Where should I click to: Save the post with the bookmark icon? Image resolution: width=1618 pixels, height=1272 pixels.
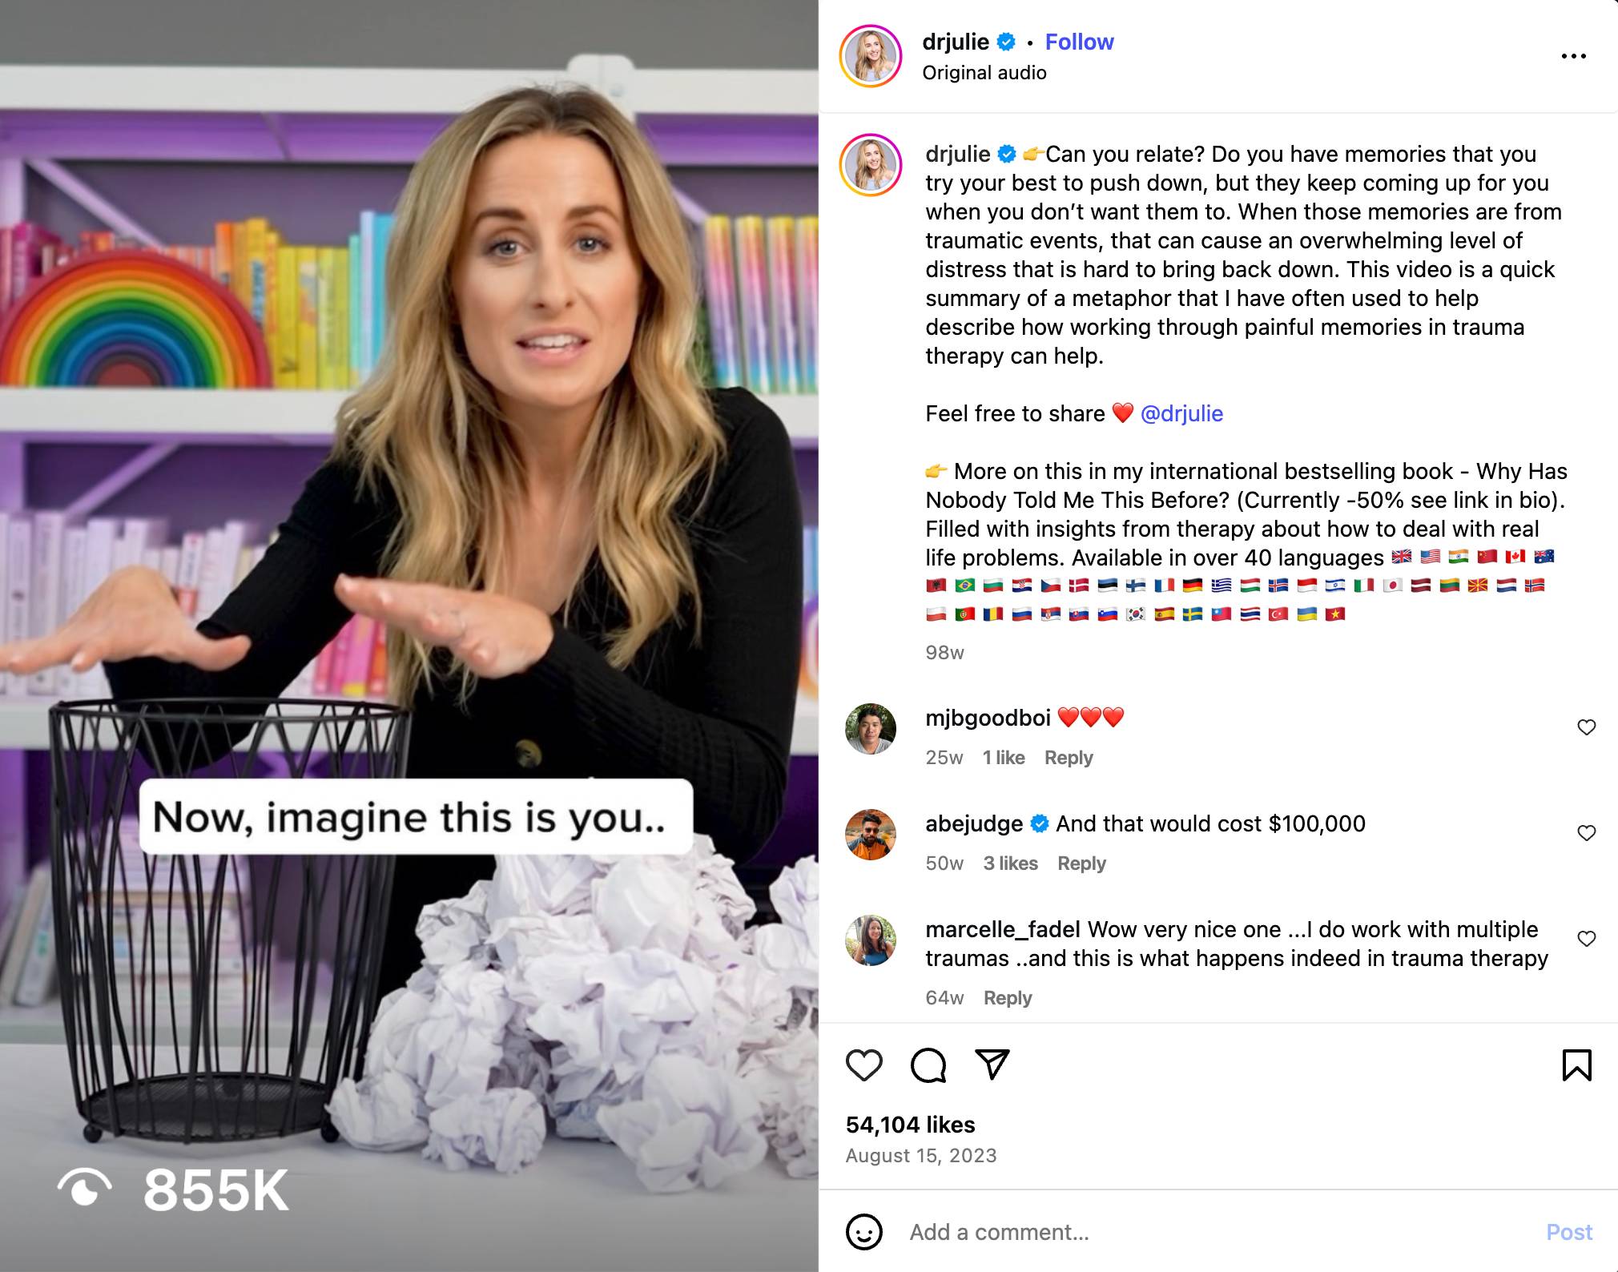1576,1065
